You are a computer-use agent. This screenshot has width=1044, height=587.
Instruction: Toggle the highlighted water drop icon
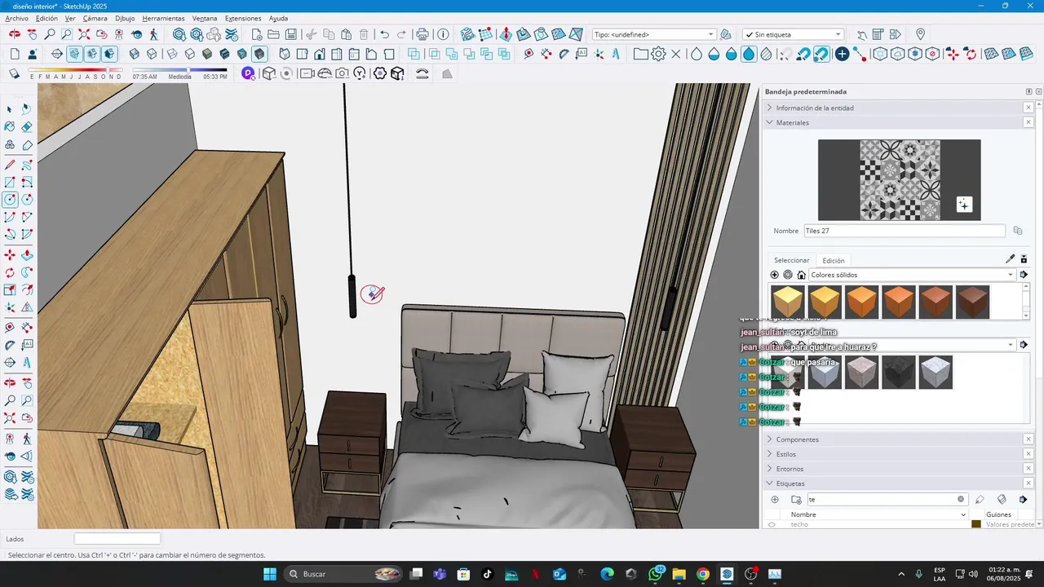(749, 54)
